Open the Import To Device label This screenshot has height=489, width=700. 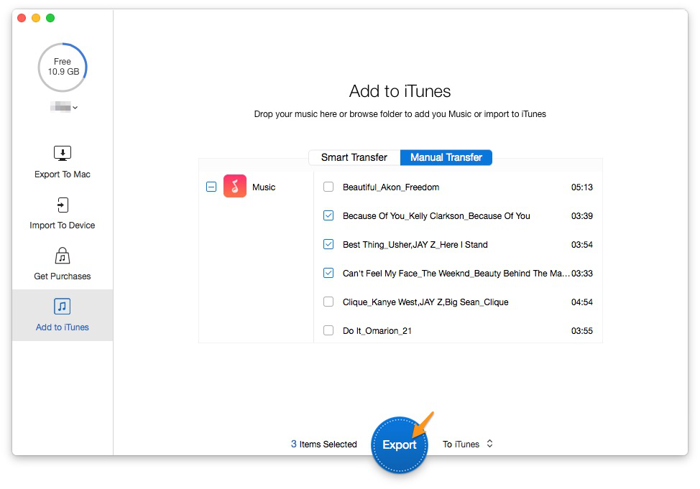tap(63, 225)
